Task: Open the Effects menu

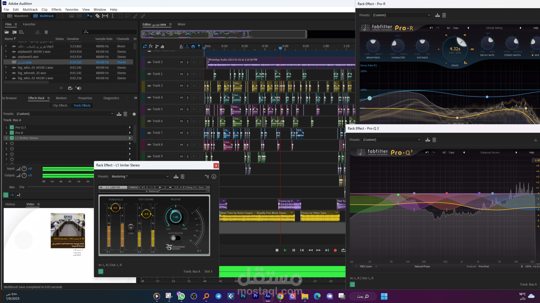Action: (x=56, y=10)
